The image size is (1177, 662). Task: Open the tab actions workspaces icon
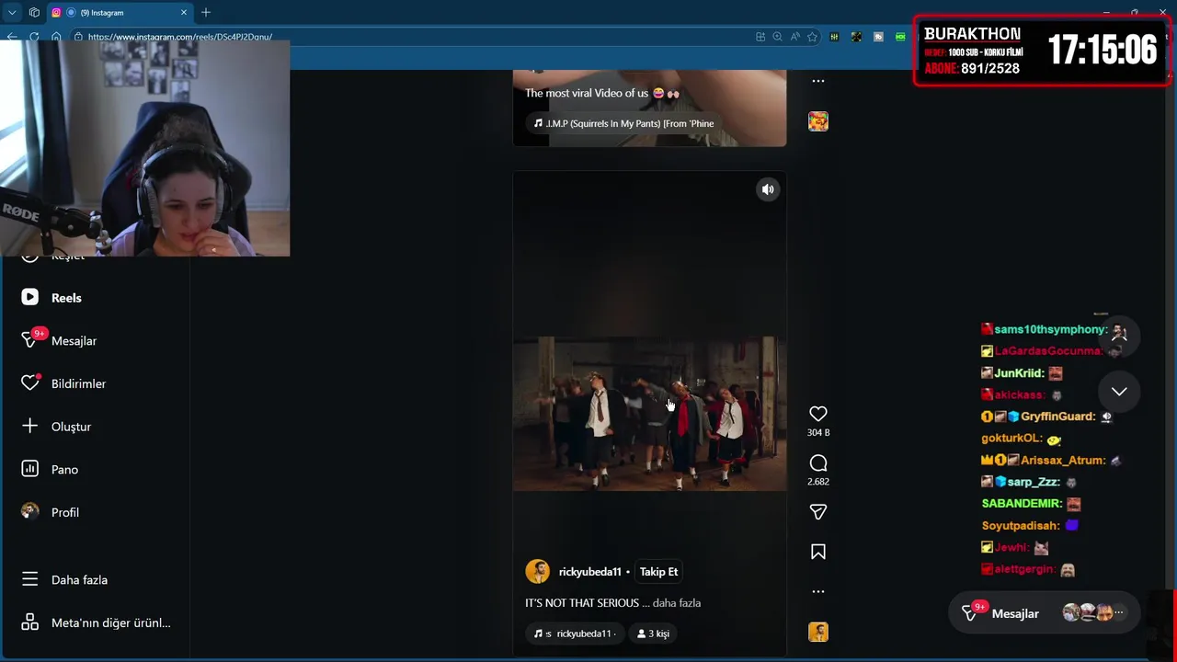tap(34, 13)
